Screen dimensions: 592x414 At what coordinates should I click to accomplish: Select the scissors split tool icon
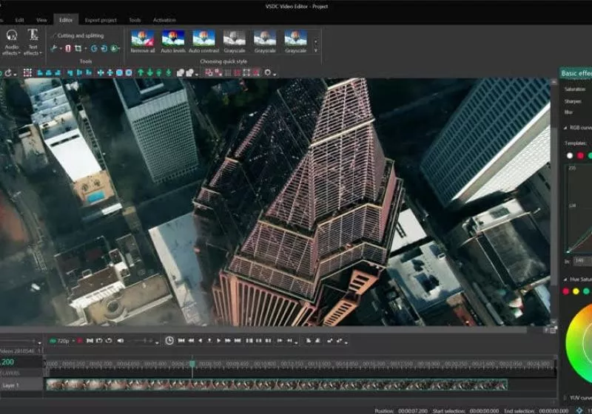(54, 48)
